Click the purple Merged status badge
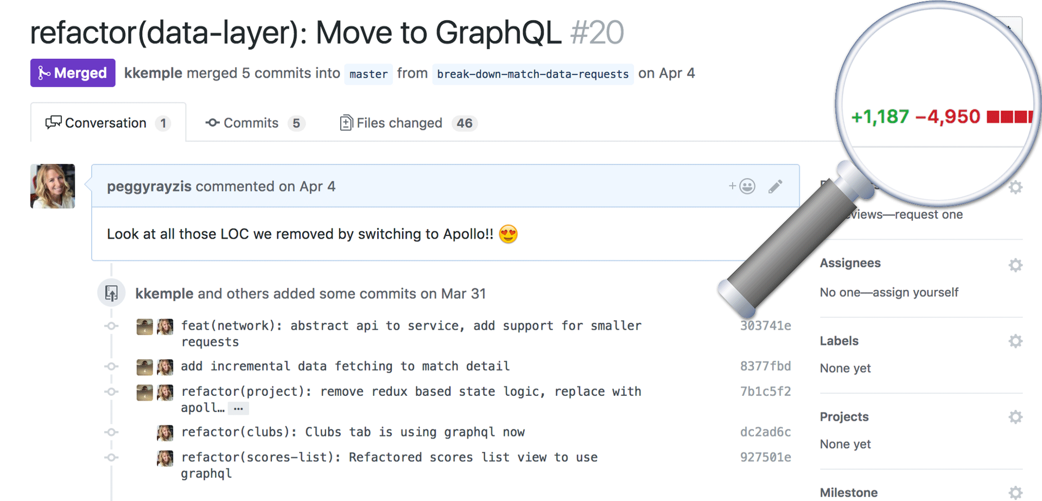Image resolution: width=1042 pixels, height=501 pixels. point(73,73)
